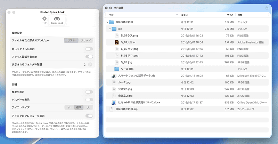Click the date 2016/05/17 13:37
This screenshot has height=144, width=278.
(192, 103)
